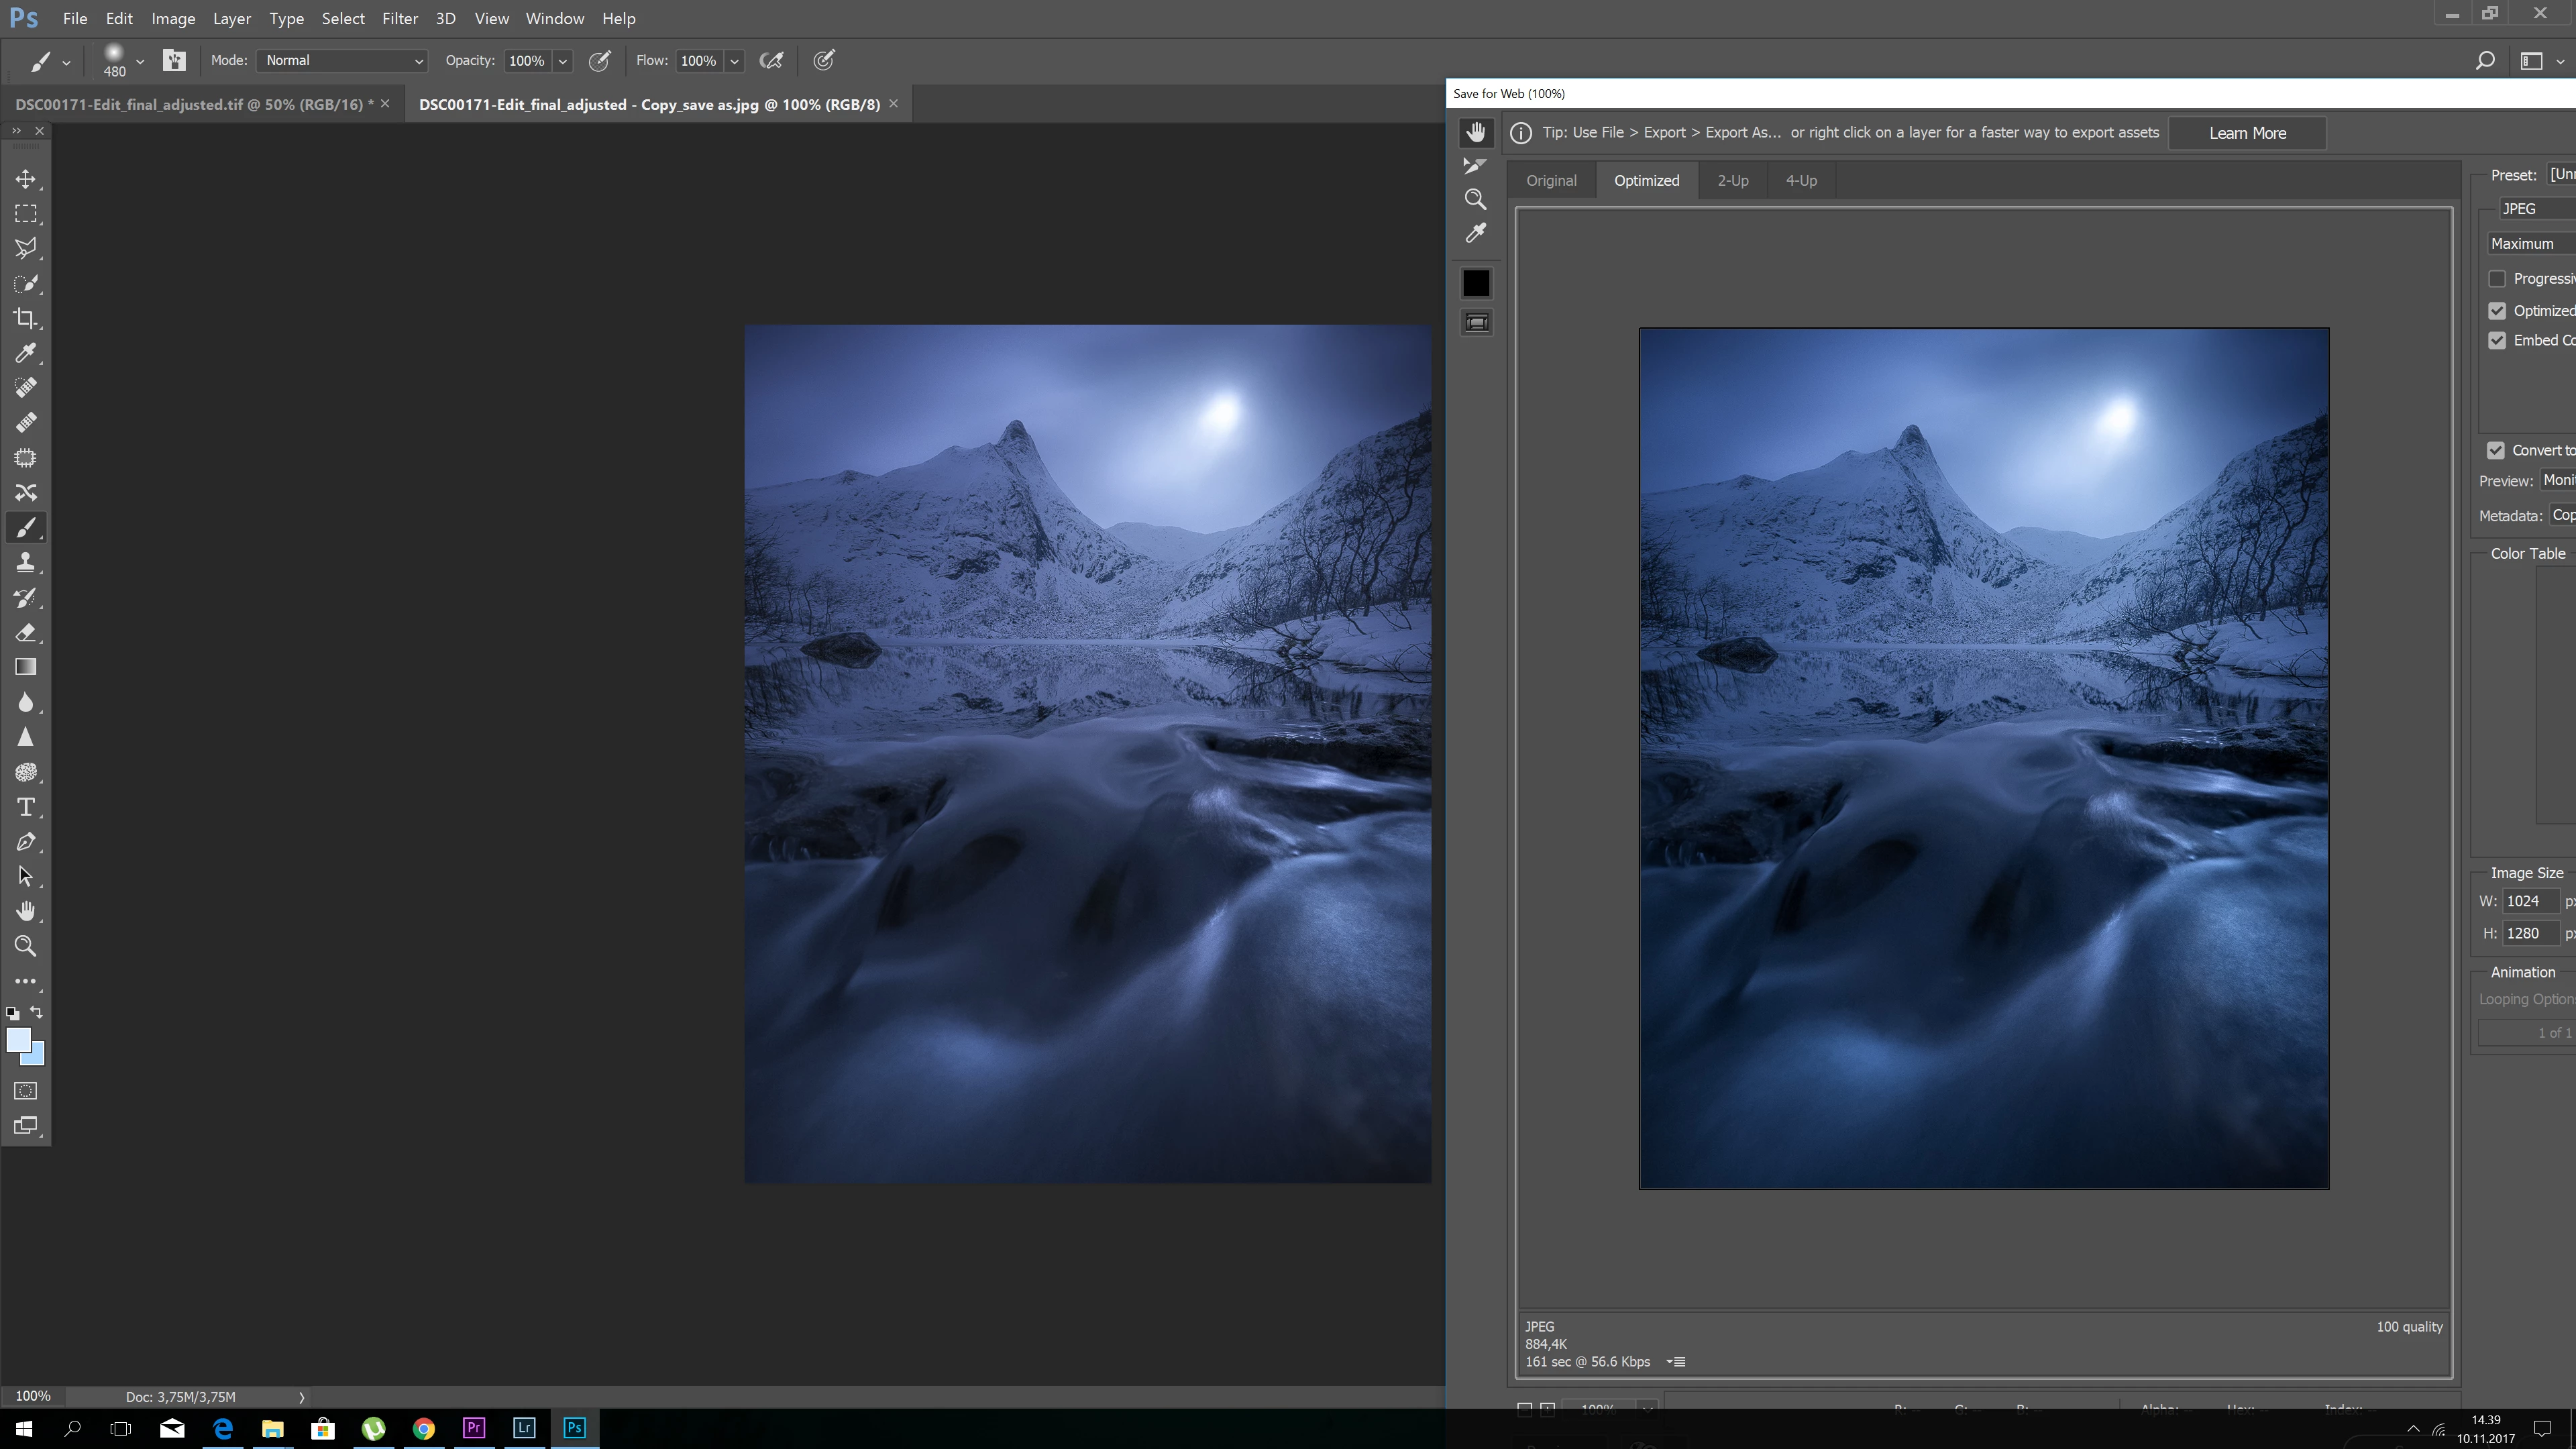
Task: Uncheck the Optimized checkbox
Action: [x=2497, y=311]
